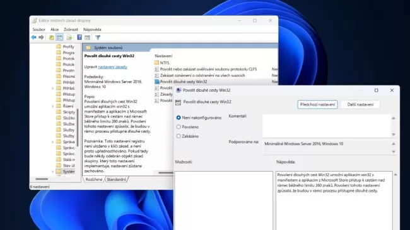Click the Nastavení column header

pyautogui.click(x=163, y=56)
